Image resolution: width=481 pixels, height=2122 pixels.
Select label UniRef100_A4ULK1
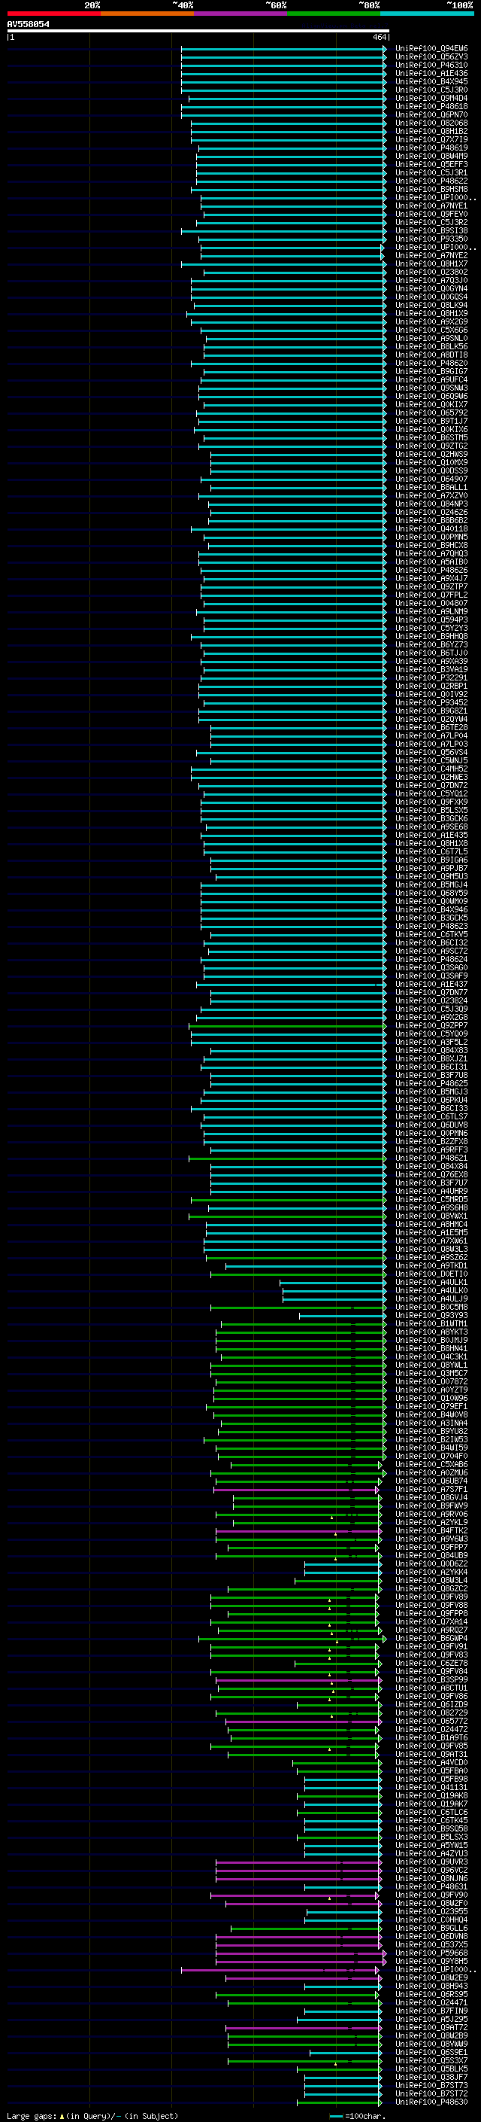[431, 1282]
